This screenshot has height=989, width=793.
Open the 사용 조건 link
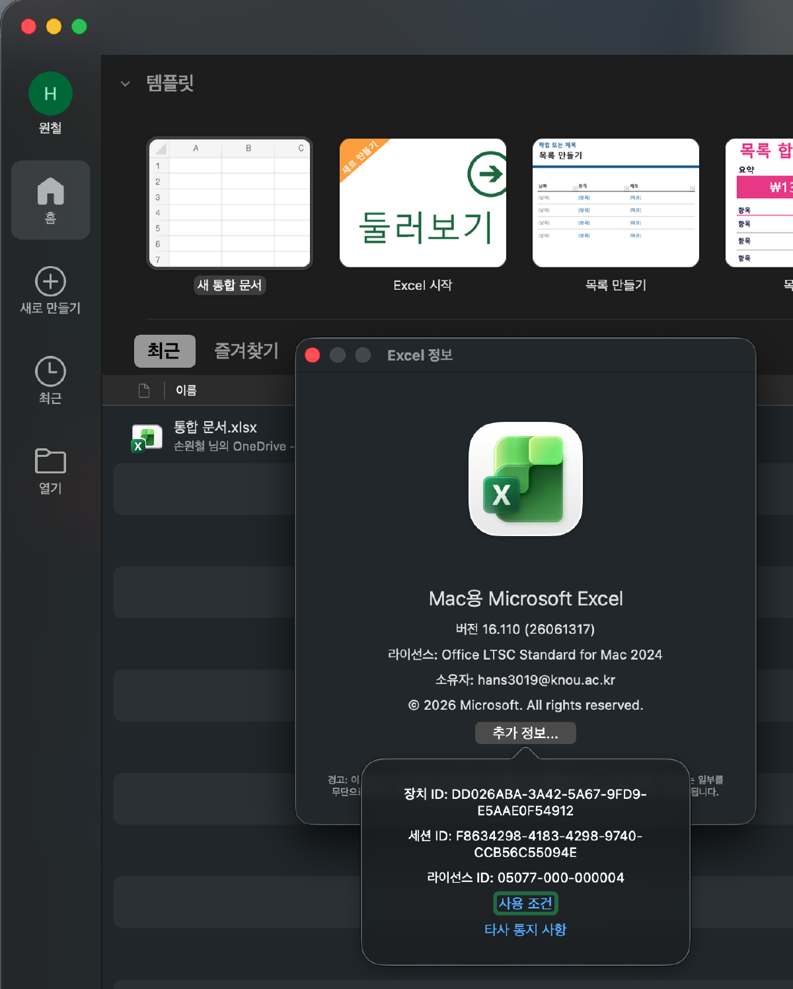[525, 903]
